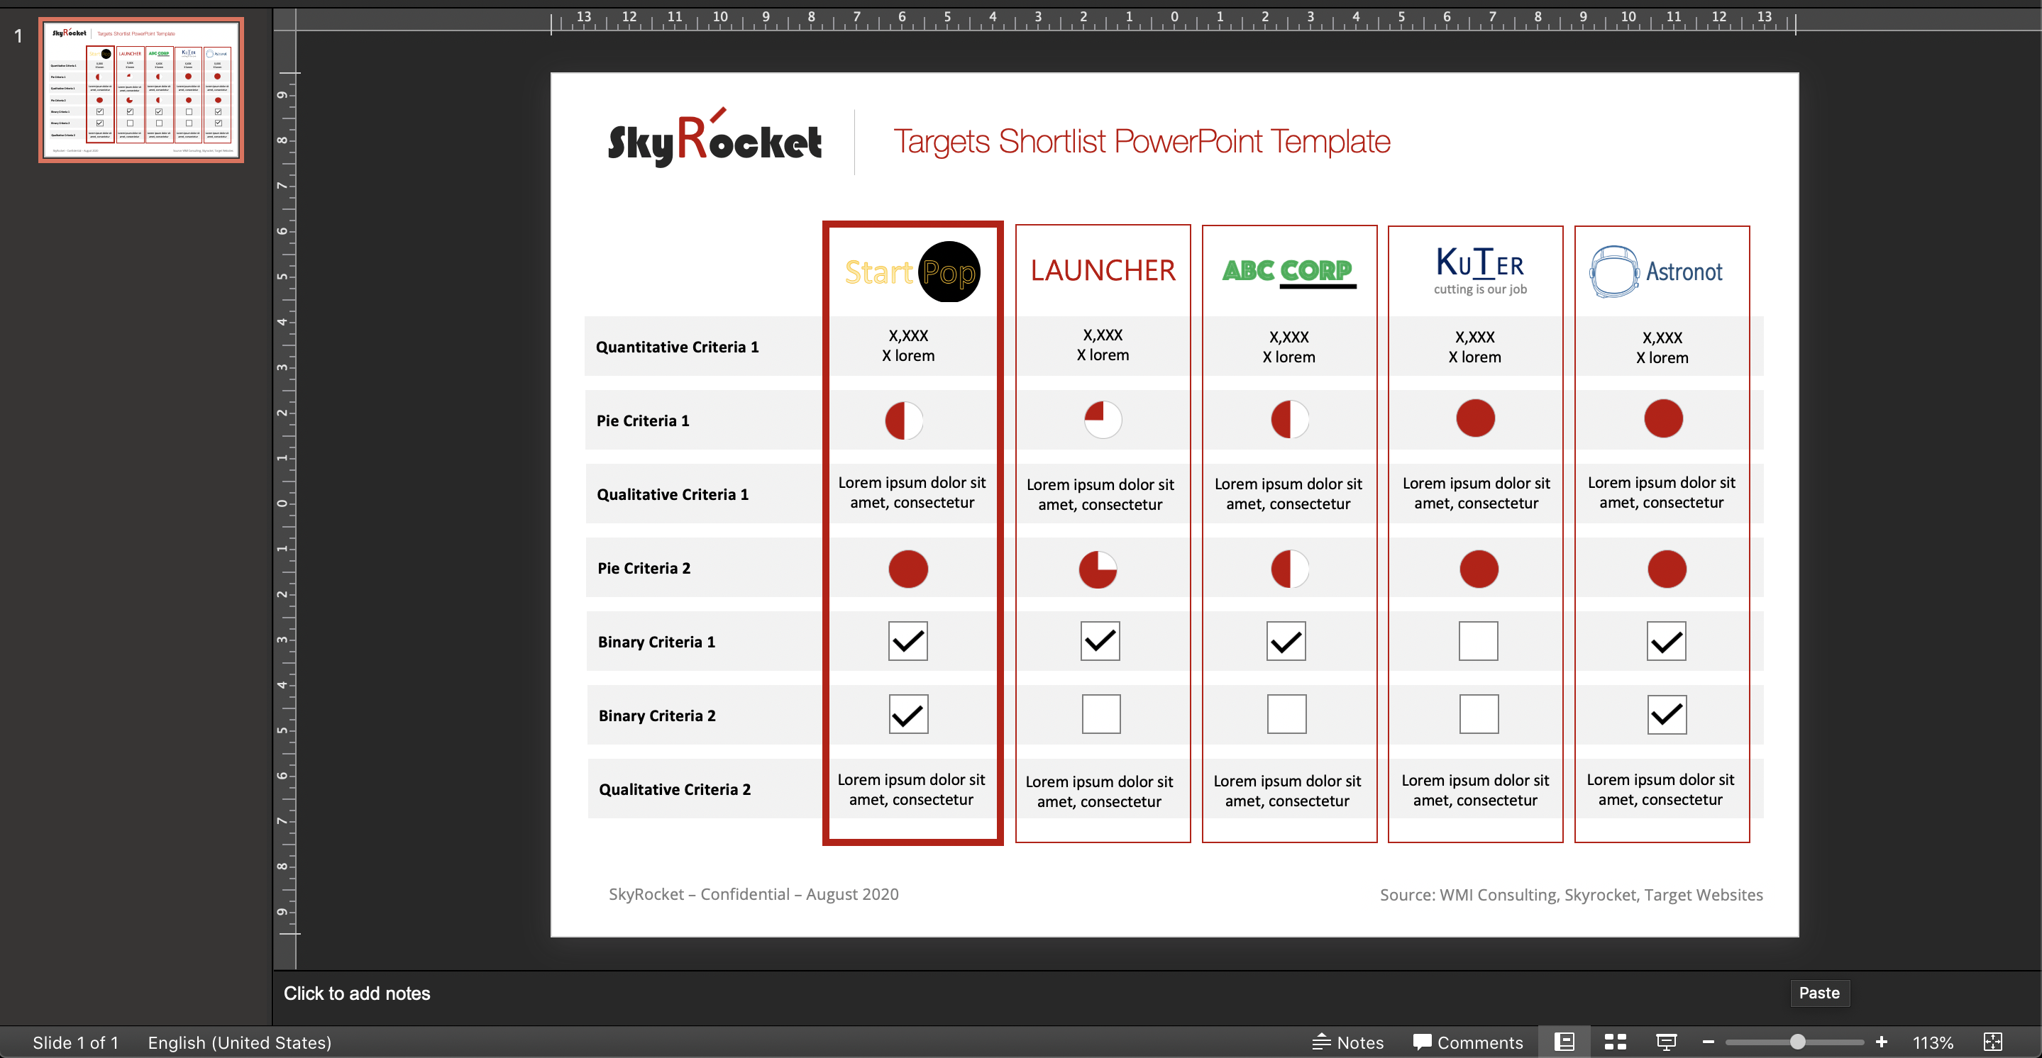2042x1058 pixels.
Task: Click ABC CORP Binary Criteria 1 checkbox
Action: coord(1286,641)
